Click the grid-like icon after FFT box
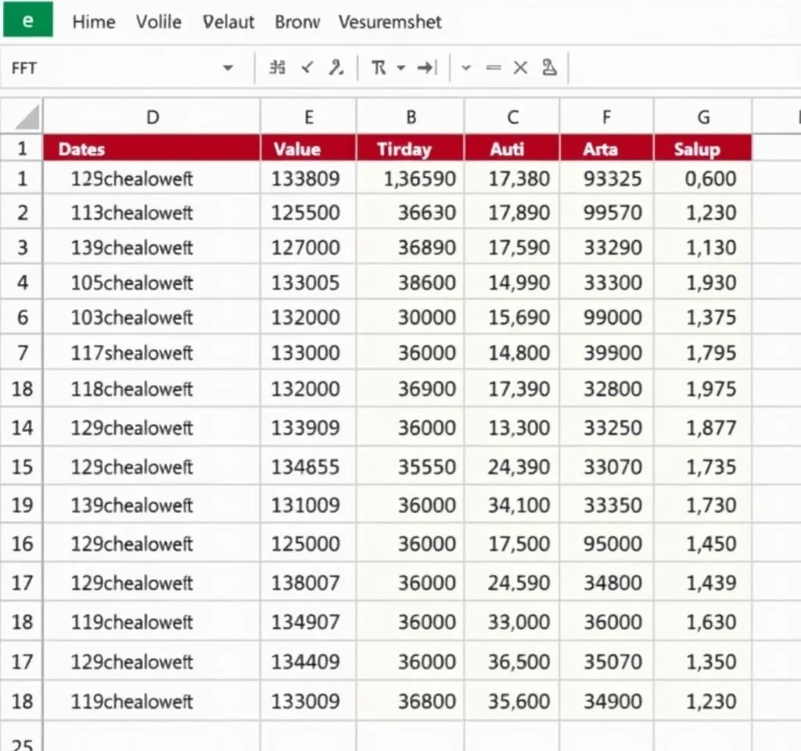 (276, 68)
